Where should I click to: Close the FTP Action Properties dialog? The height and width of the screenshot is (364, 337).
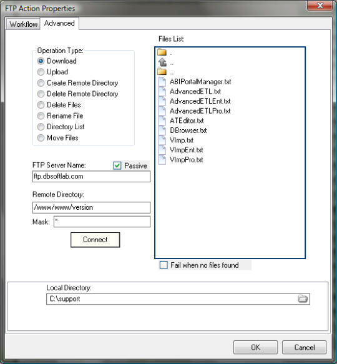(320, 6)
